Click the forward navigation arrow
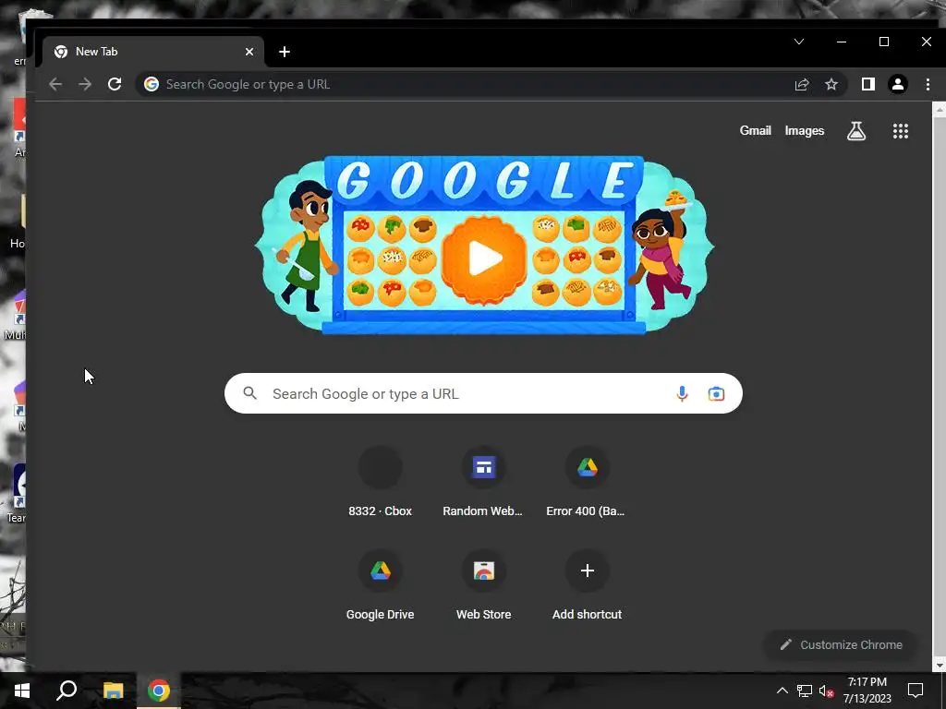The image size is (946, 709). pyautogui.click(x=85, y=84)
